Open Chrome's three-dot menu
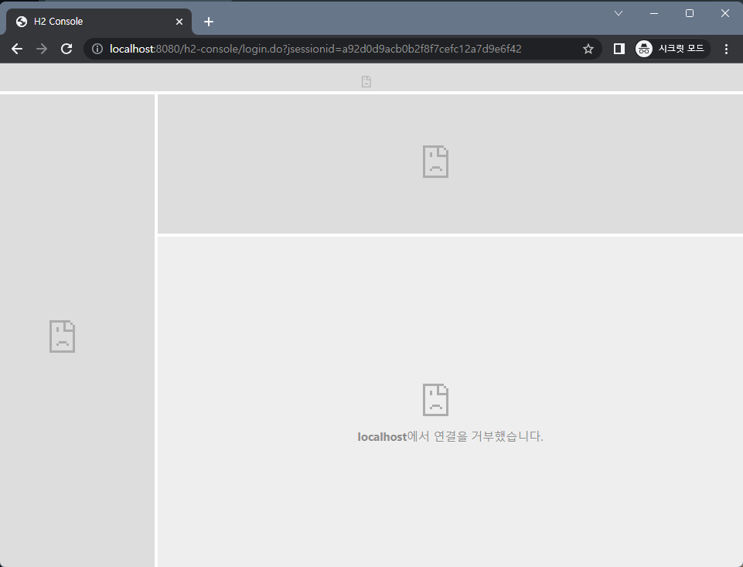 726,49
